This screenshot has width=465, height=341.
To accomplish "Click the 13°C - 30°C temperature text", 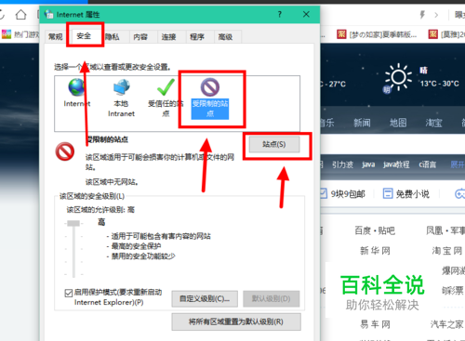I will [440, 84].
